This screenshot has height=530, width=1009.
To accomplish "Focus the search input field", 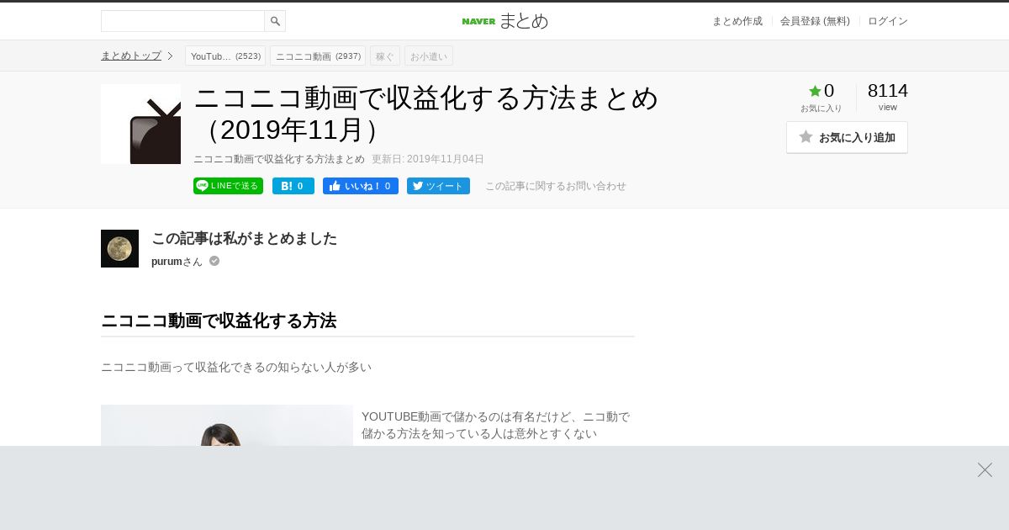I will click(182, 21).
